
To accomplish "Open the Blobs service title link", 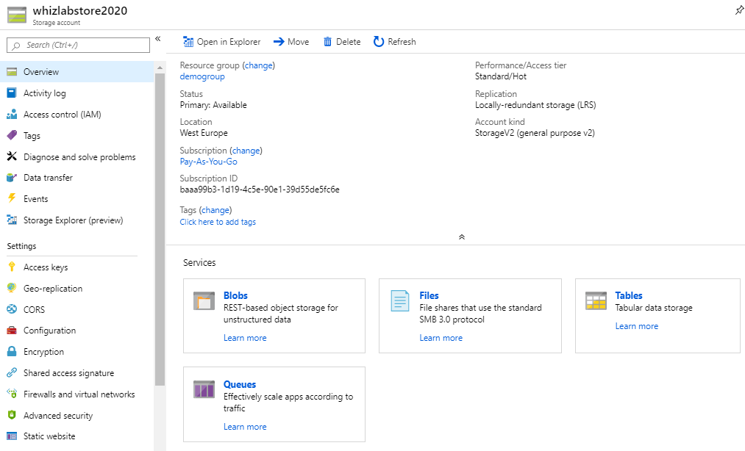I will click(235, 295).
